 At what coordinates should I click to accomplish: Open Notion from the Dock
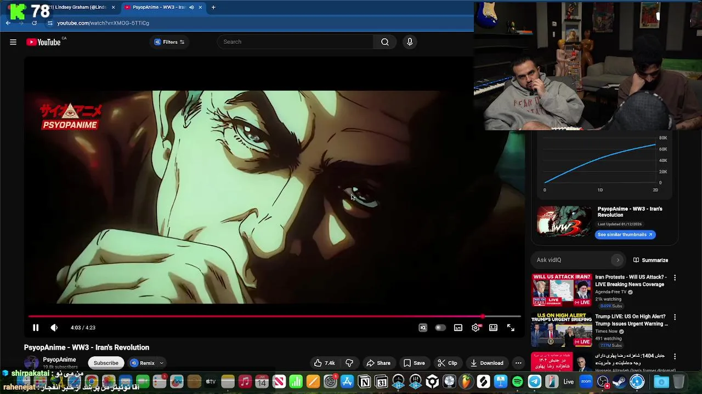(x=364, y=382)
